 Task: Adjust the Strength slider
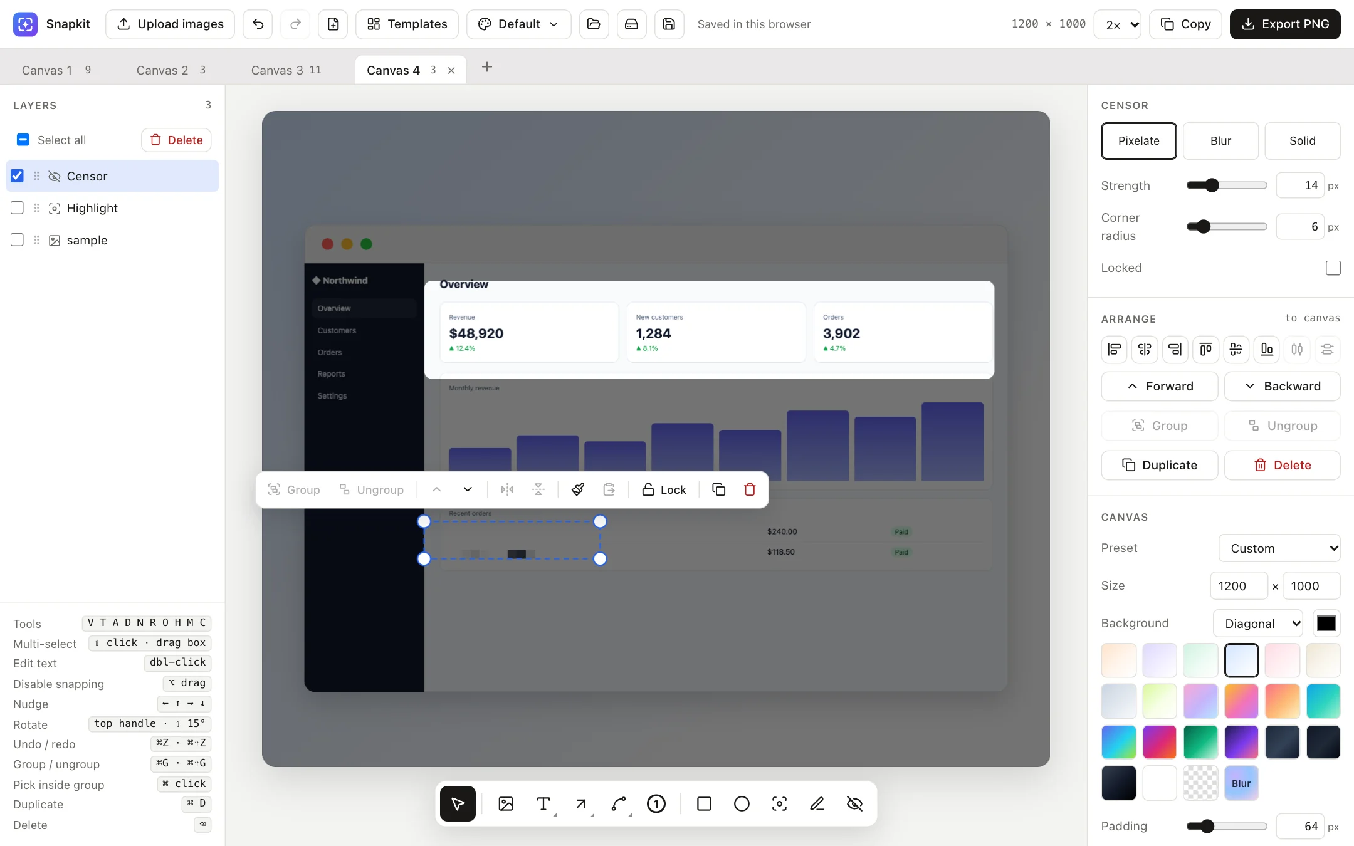[1227, 185]
